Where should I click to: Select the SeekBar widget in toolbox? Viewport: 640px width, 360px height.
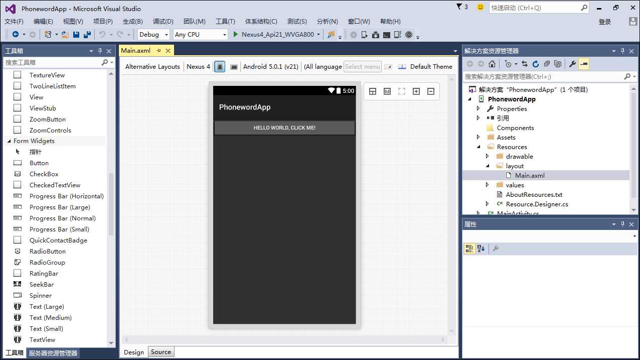42,285
